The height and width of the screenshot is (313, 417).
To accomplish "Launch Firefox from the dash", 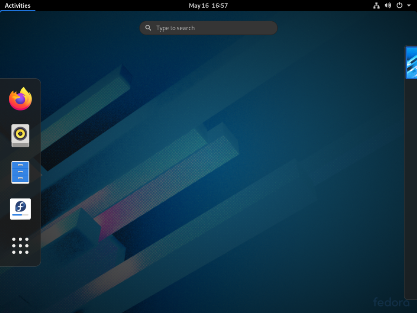I will click(x=20, y=99).
